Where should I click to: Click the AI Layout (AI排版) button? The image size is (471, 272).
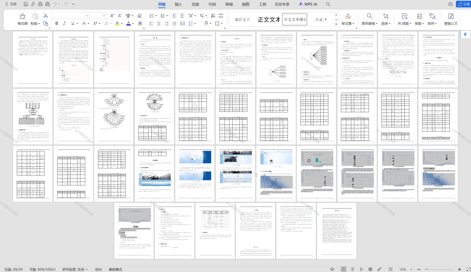click(x=404, y=19)
